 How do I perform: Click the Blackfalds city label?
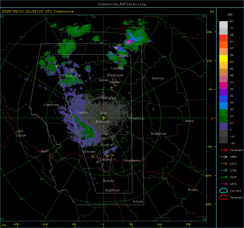click(x=115, y=75)
